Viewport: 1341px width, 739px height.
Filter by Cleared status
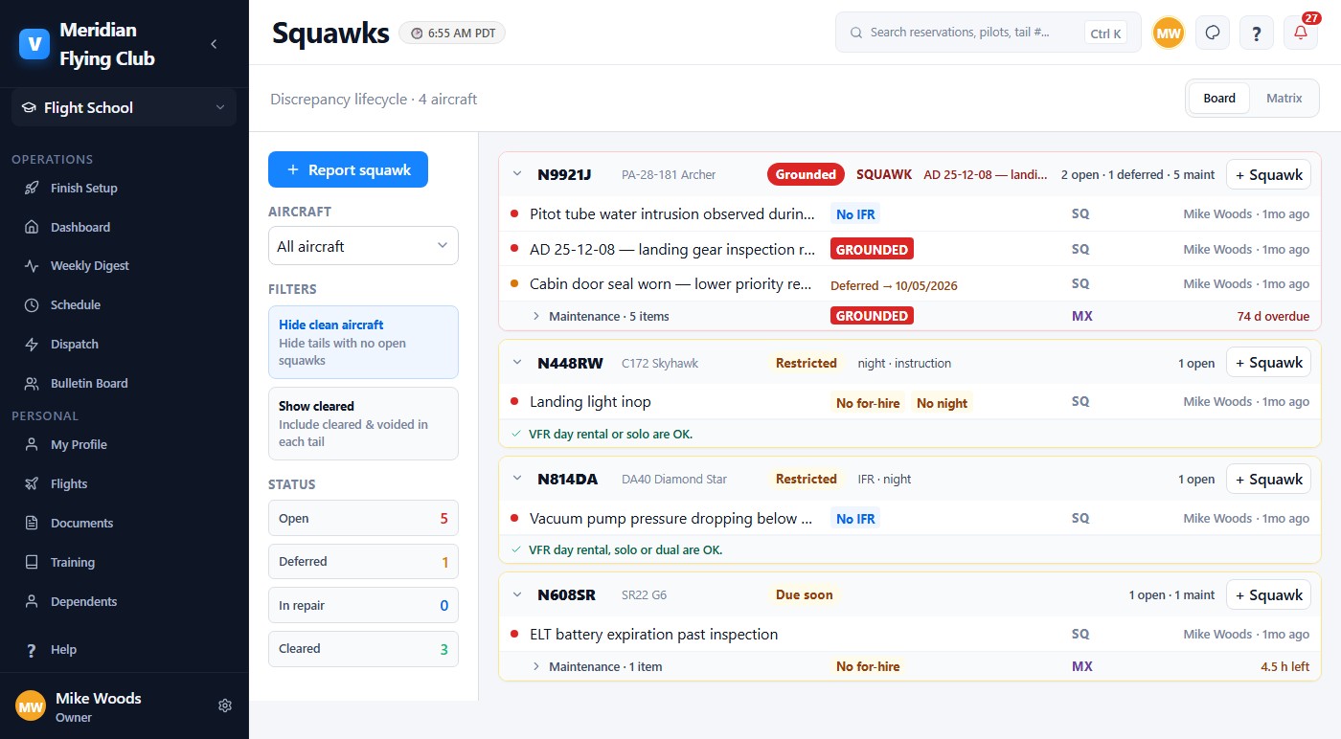pos(363,649)
